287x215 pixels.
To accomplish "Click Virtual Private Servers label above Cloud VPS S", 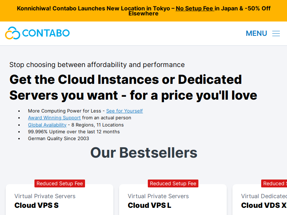I will point(45,196).
